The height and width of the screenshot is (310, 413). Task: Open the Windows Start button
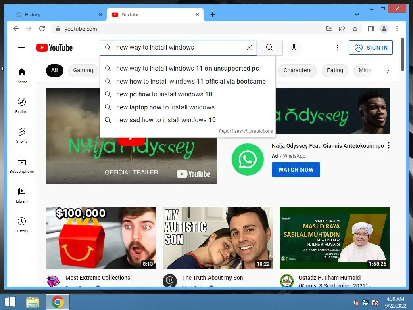pyautogui.click(x=10, y=302)
